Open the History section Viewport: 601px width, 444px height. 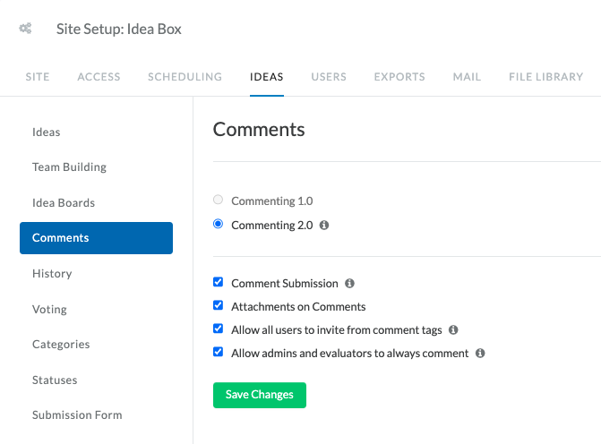tap(52, 274)
